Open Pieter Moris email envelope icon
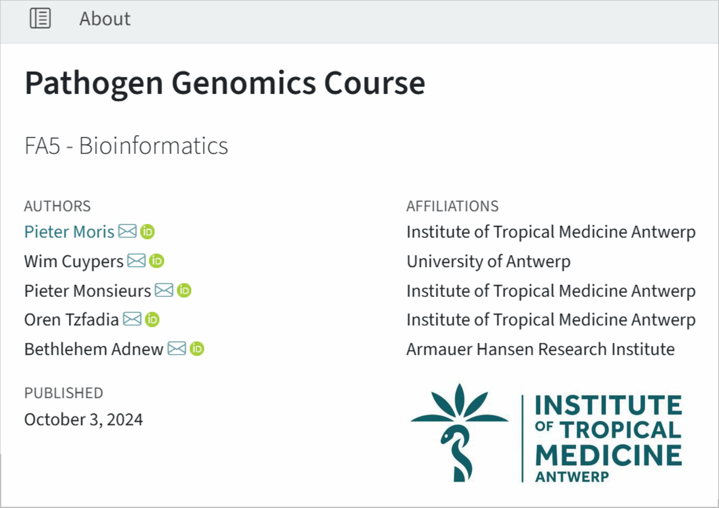The height and width of the screenshot is (508, 719). [128, 231]
